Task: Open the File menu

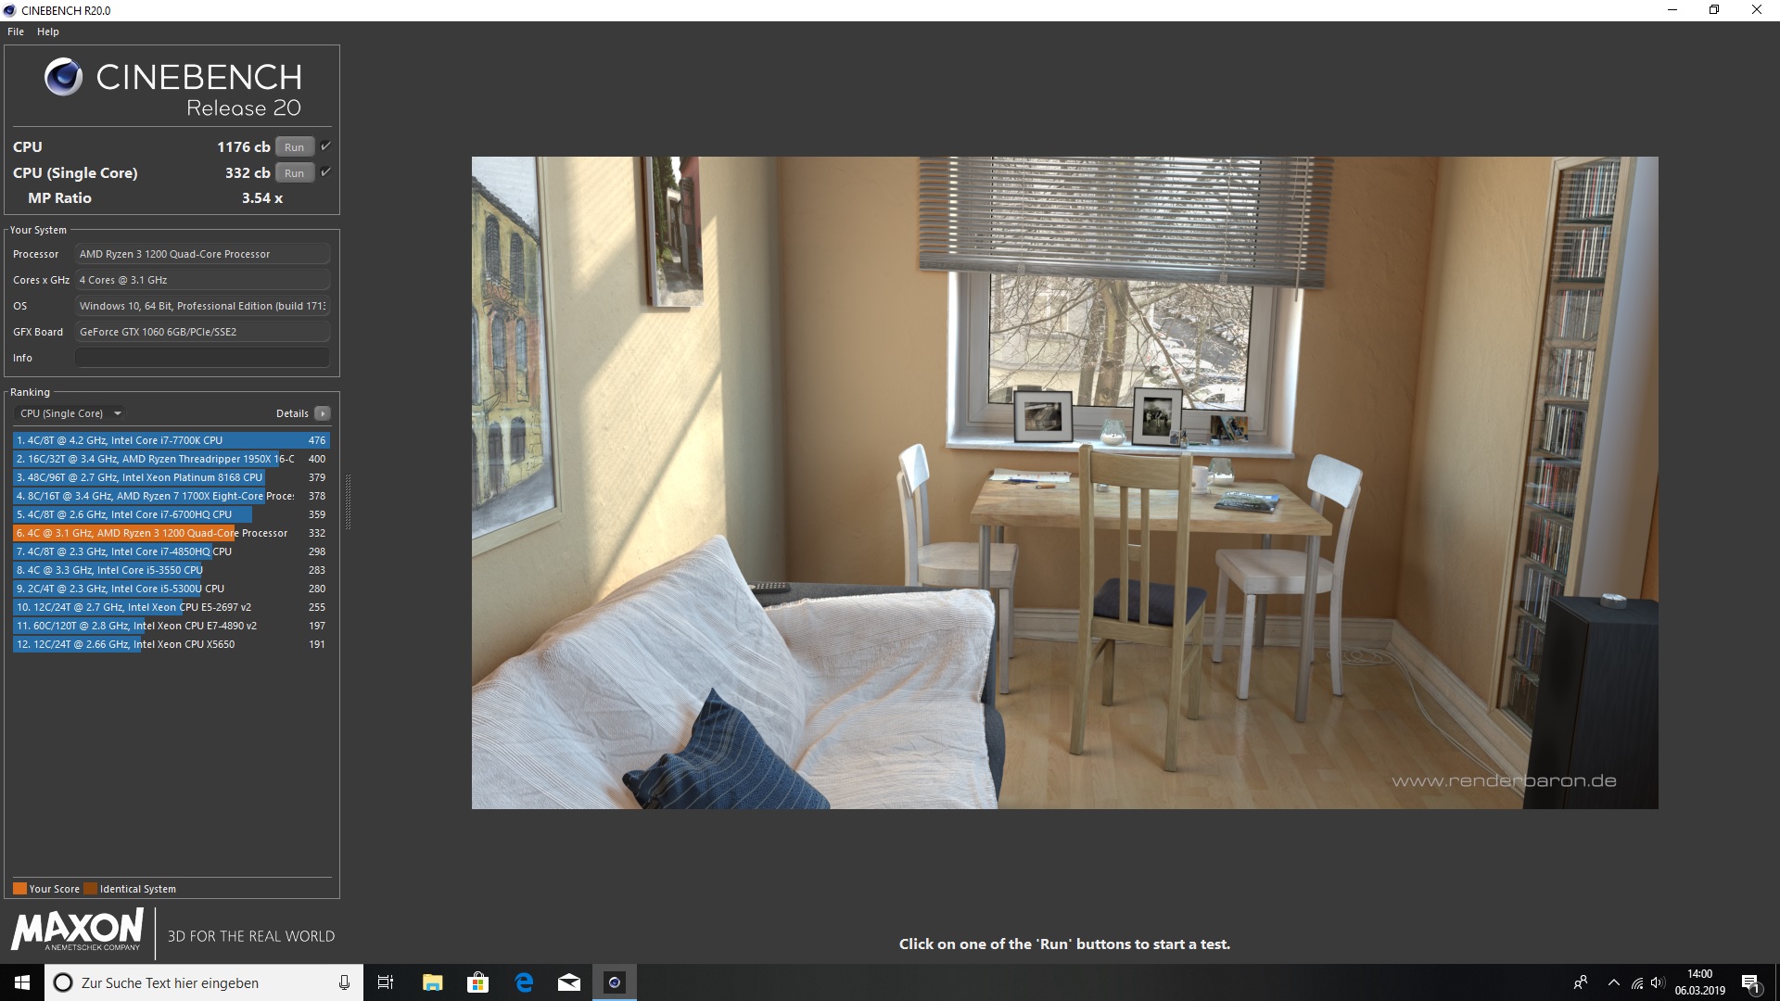Action: (16, 32)
